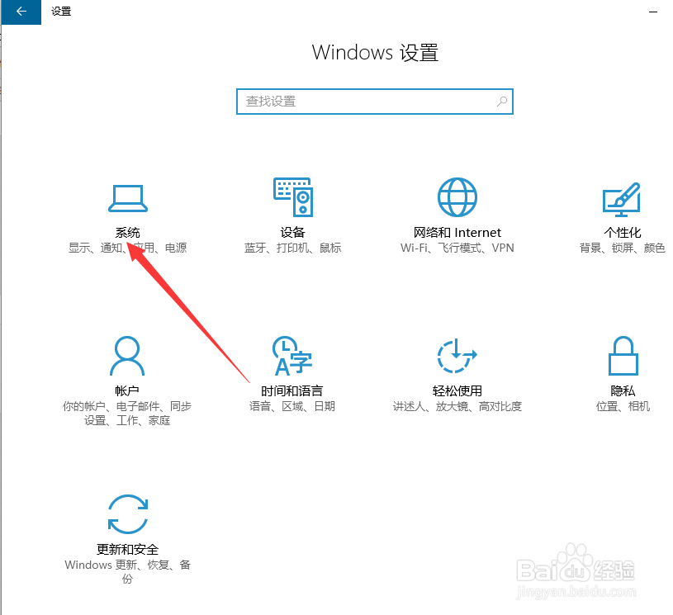Select the 位置、相机 description
The height and width of the screenshot is (615, 673).
(623, 406)
